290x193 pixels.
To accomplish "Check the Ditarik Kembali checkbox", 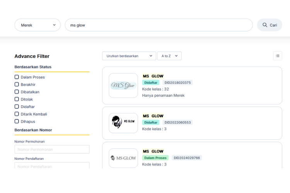I will [17, 114].
